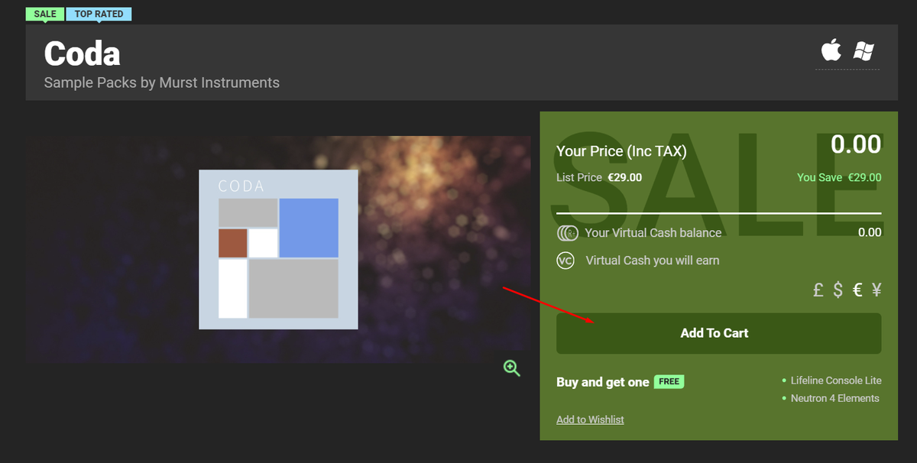Image resolution: width=917 pixels, height=463 pixels.
Task: Click the SALE badge
Action: pyautogui.click(x=45, y=14)
